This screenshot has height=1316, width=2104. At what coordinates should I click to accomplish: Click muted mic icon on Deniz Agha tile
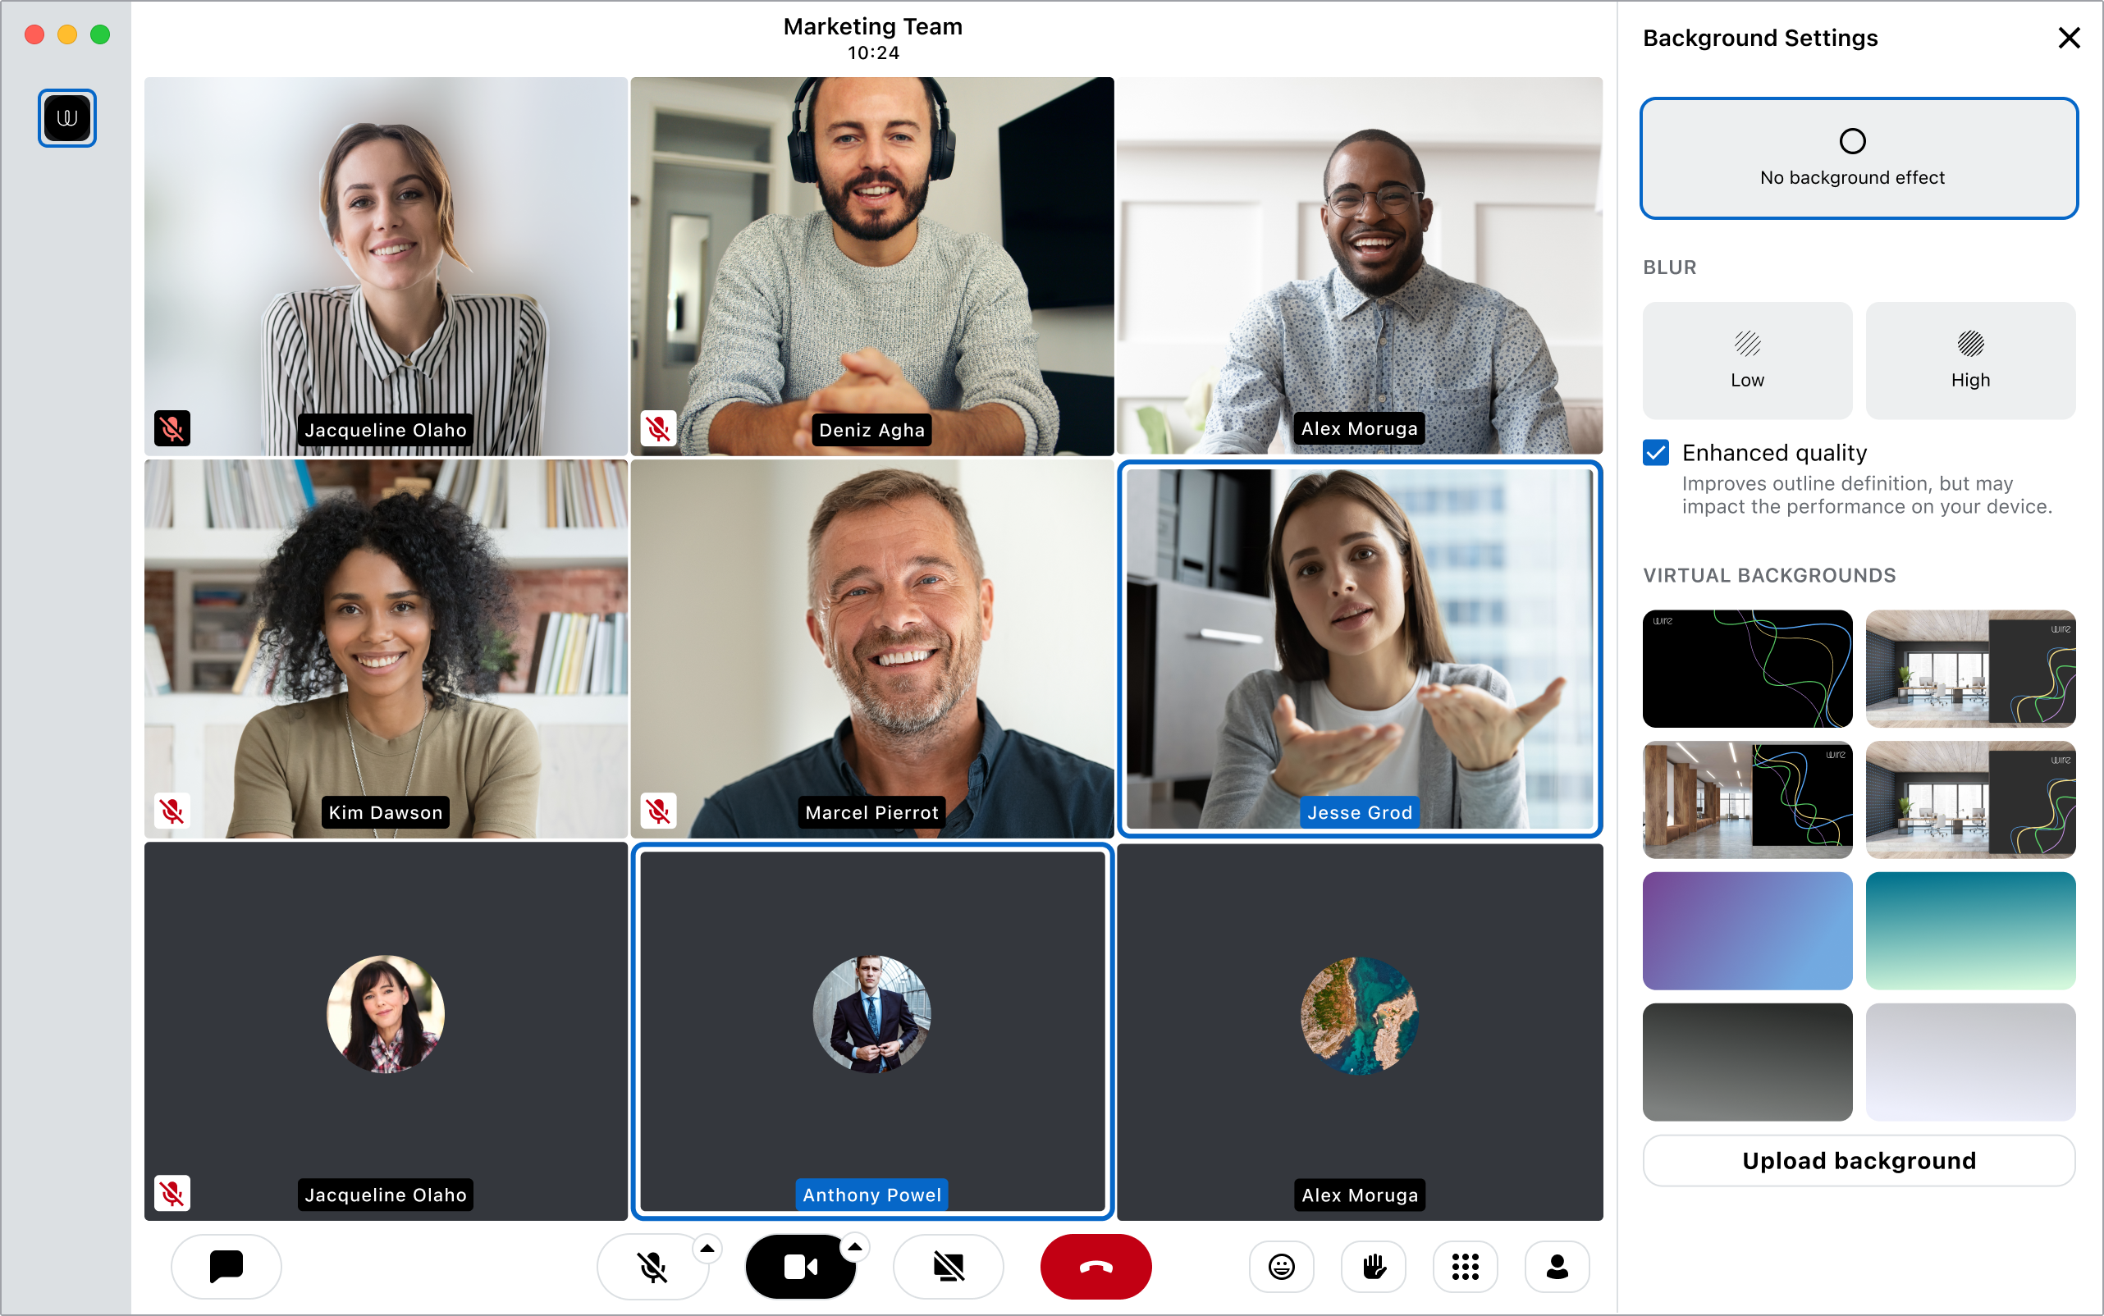(658, 428)
